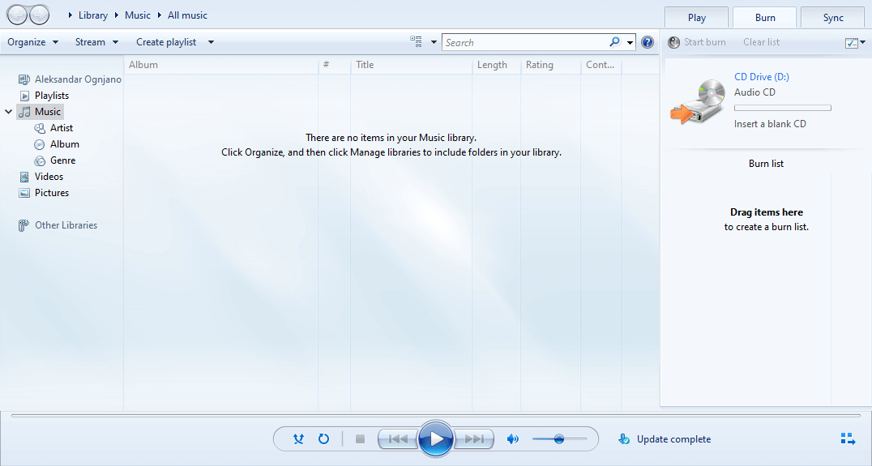The width and height of the screenshot is (872, 466).
Task: Open Burn options checklist icon
Action: coord(852,43)
